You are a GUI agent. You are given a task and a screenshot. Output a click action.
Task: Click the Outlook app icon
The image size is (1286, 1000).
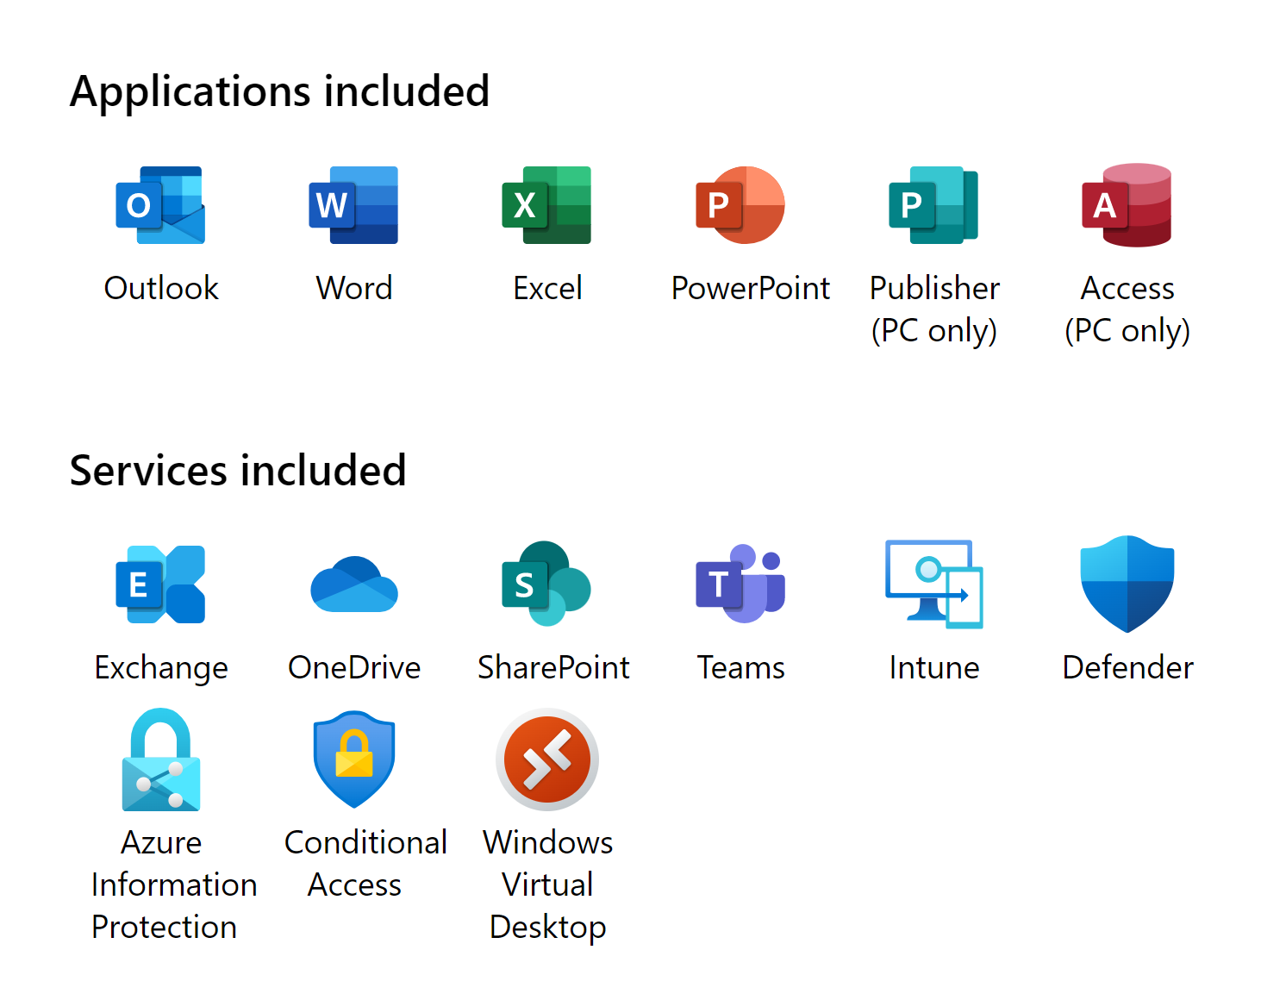coord(160,205)
